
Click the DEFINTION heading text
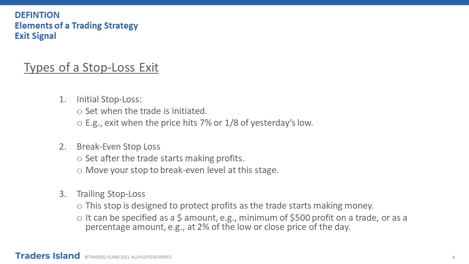[37, 15]
